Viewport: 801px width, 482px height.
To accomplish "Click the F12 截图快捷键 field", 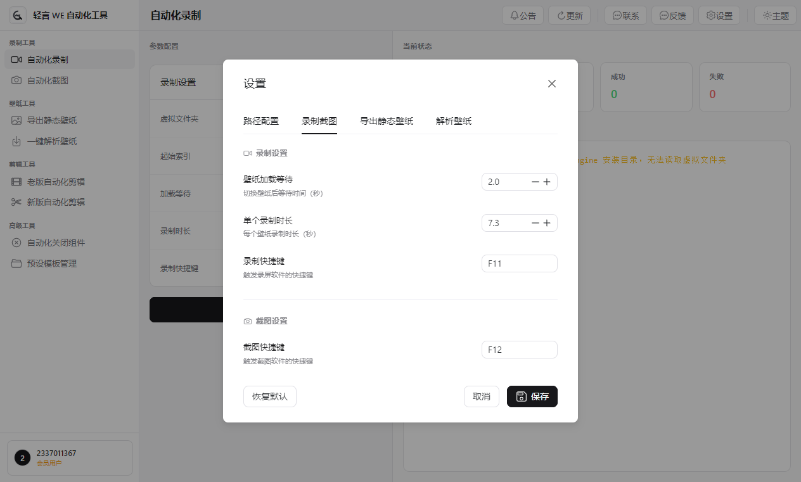I will click(519, 349).
